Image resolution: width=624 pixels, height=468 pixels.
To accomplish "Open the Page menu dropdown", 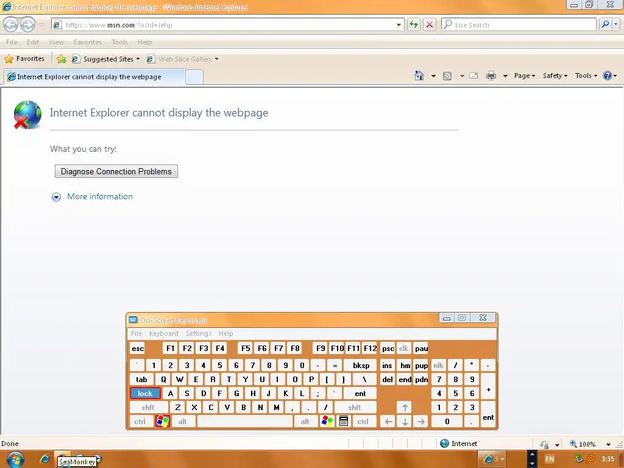I will coord(525,76).
